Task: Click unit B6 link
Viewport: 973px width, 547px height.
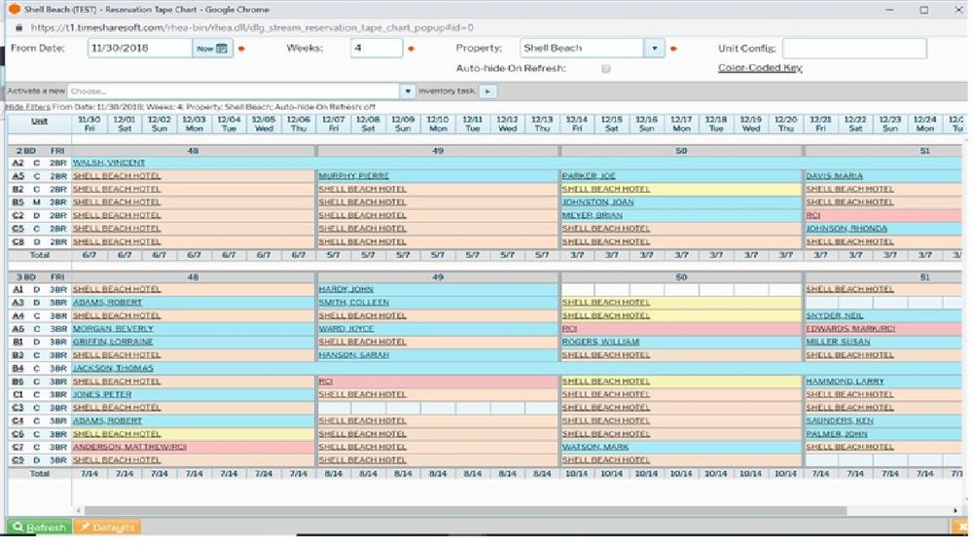Action: point(18,382)
